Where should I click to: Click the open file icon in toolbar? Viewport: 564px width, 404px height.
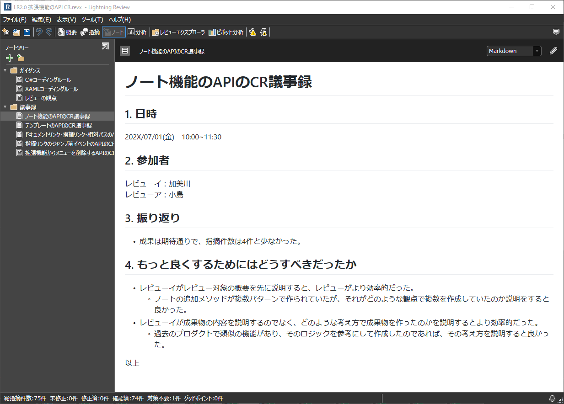[16, 32]
